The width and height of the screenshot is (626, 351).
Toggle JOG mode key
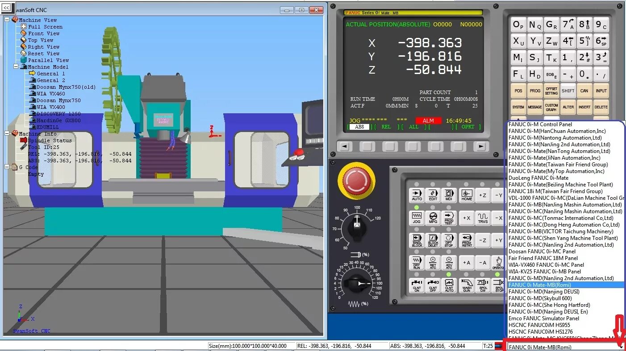pyautogui.click(x=417, y=219)
